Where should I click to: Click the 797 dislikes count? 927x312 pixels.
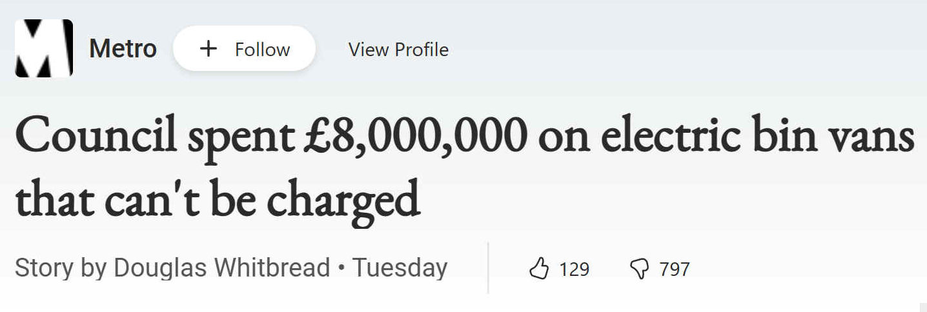pyautogui.click(x=675, y=269)
